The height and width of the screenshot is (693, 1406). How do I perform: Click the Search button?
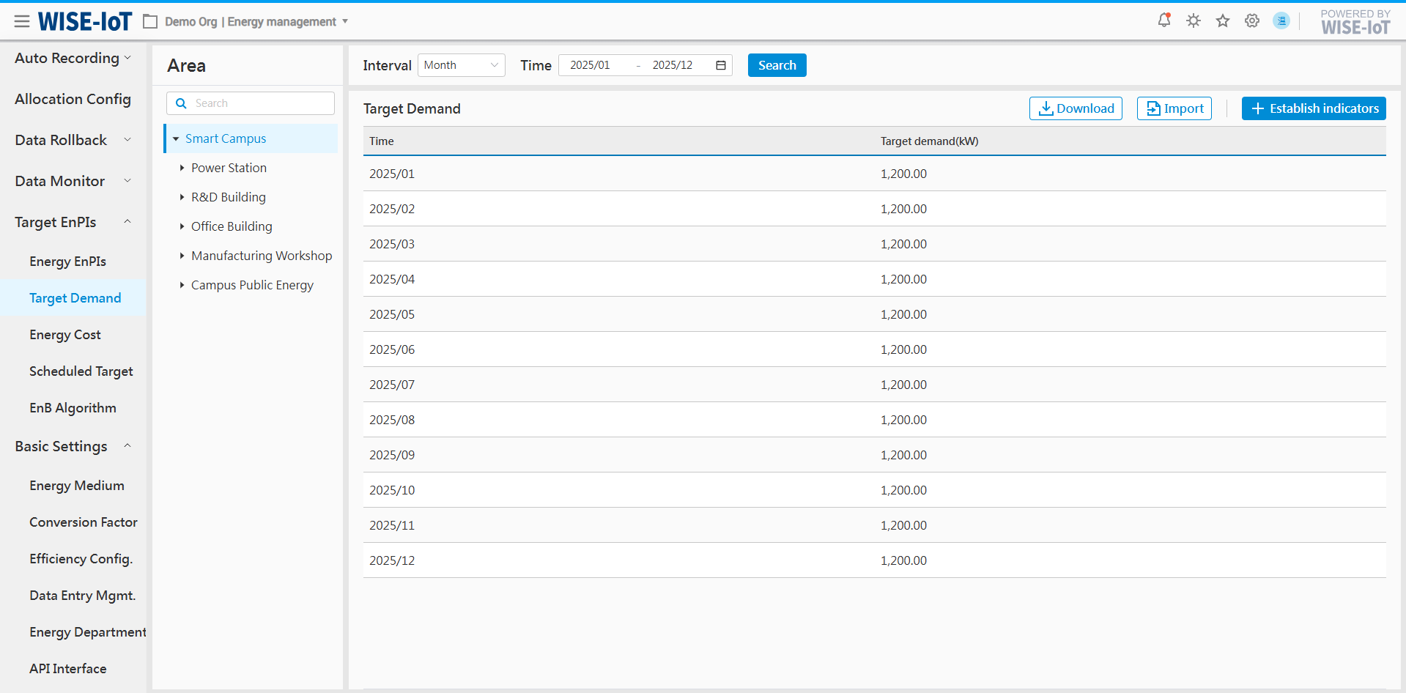coord(777,65)
